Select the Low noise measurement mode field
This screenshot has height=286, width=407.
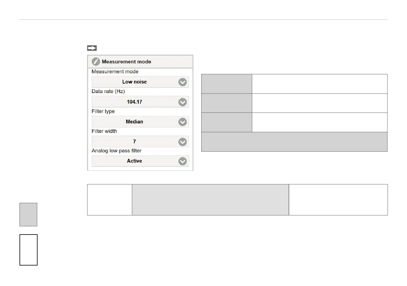(140, 82)
